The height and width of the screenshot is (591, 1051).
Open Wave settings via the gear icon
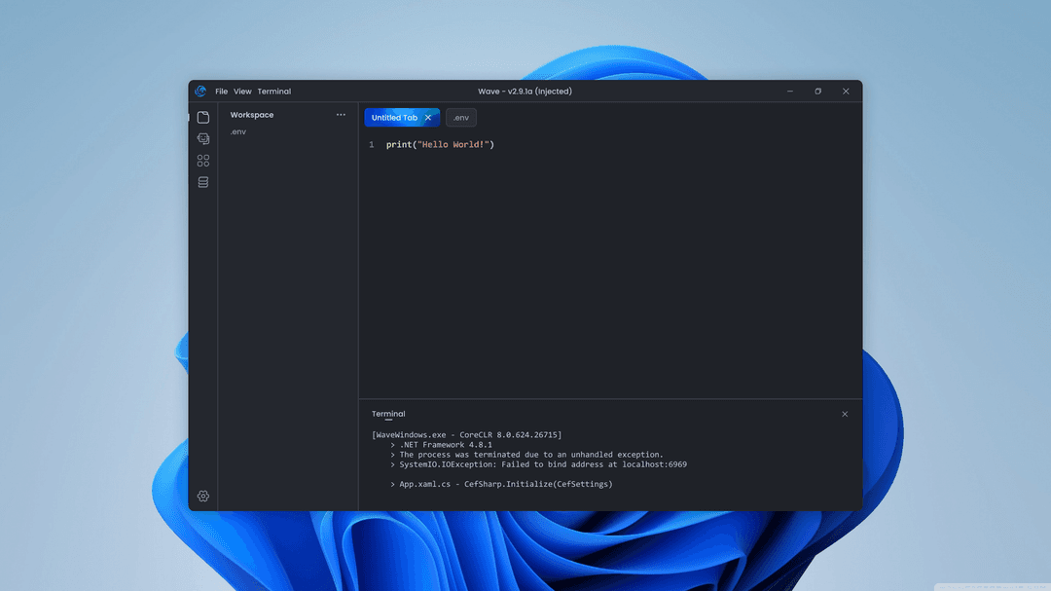202,496
